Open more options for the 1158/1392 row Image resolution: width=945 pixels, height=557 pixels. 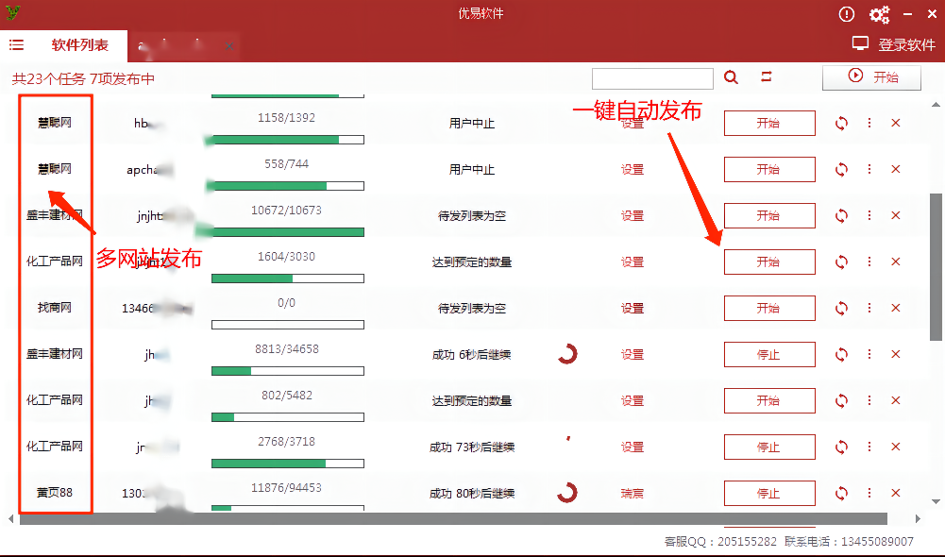point(869,123)
